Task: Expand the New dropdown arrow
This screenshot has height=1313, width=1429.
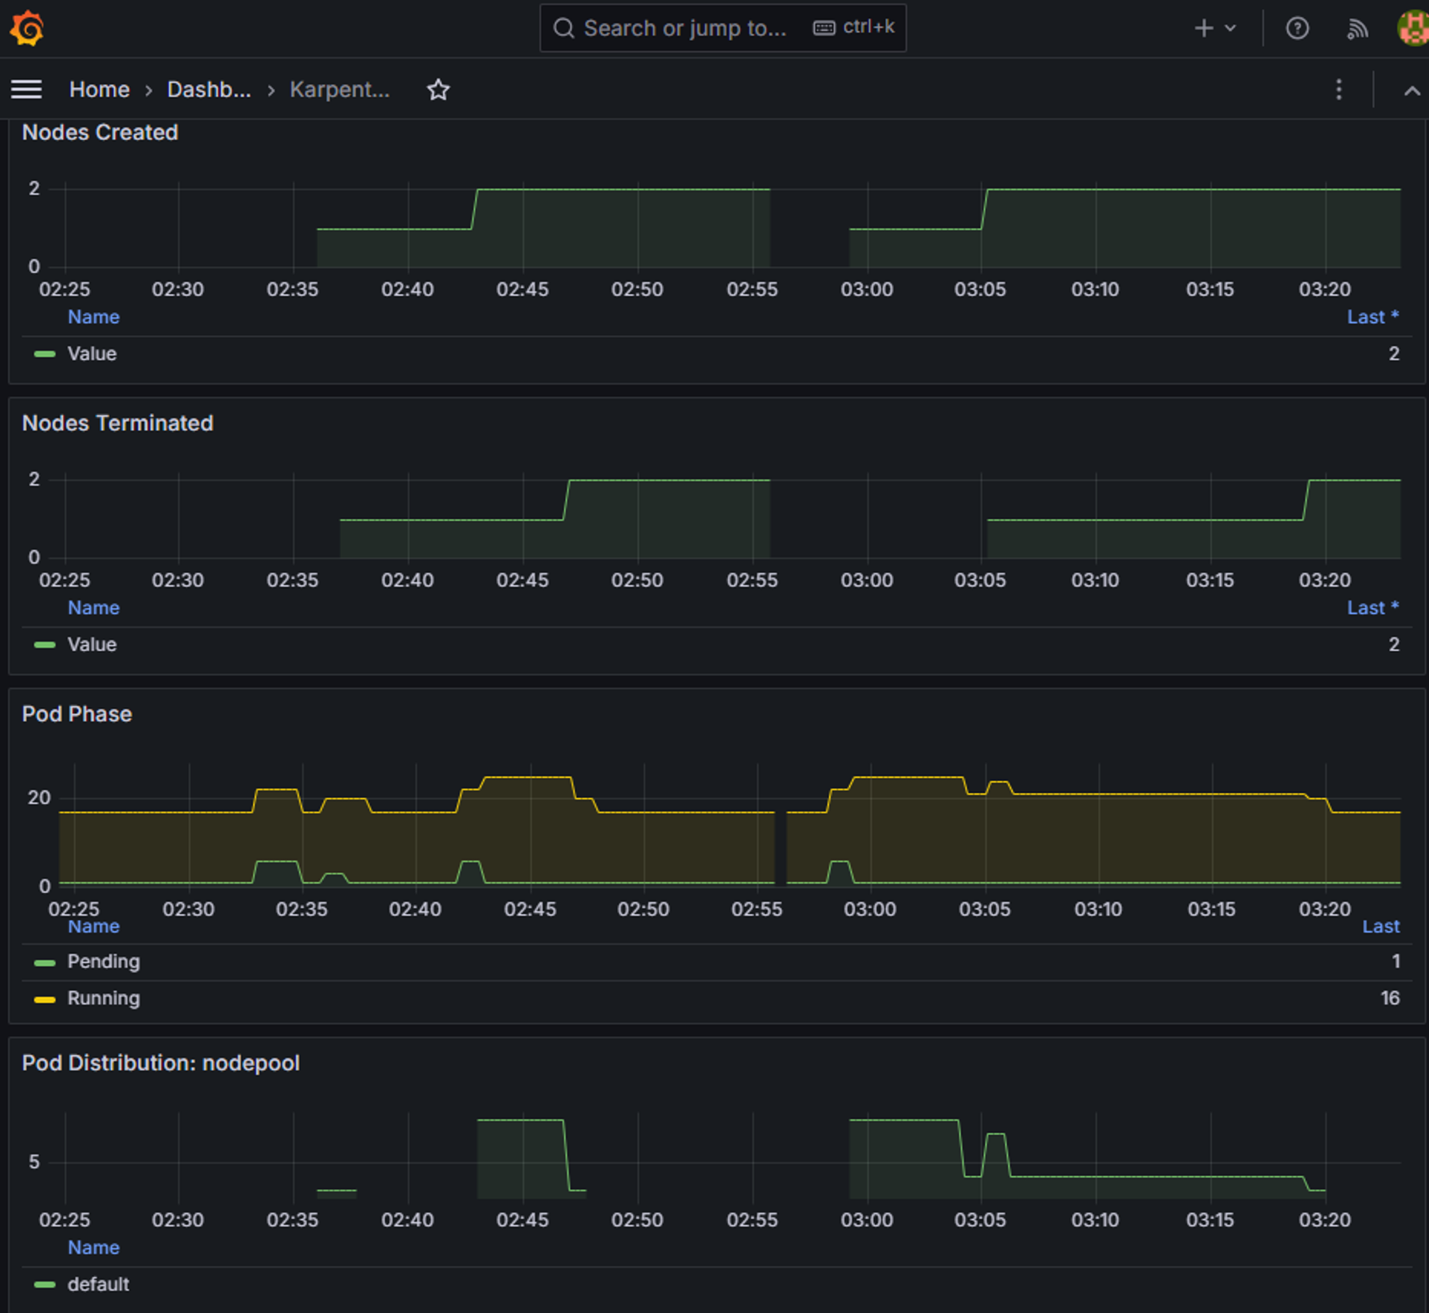Action: [x=1231, y=29]
